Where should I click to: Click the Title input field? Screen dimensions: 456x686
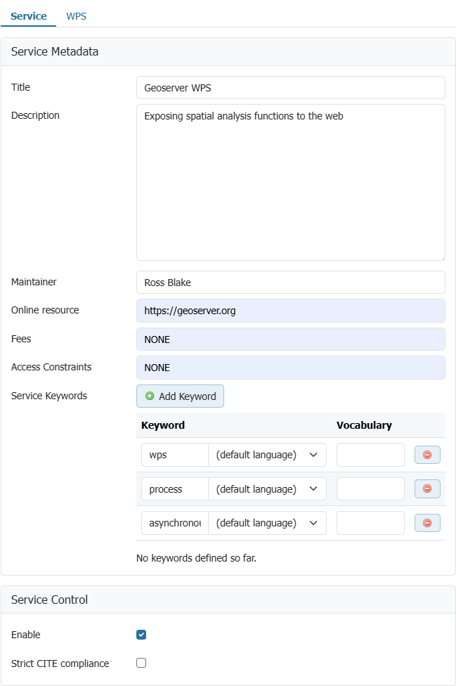tap(290, 88)
